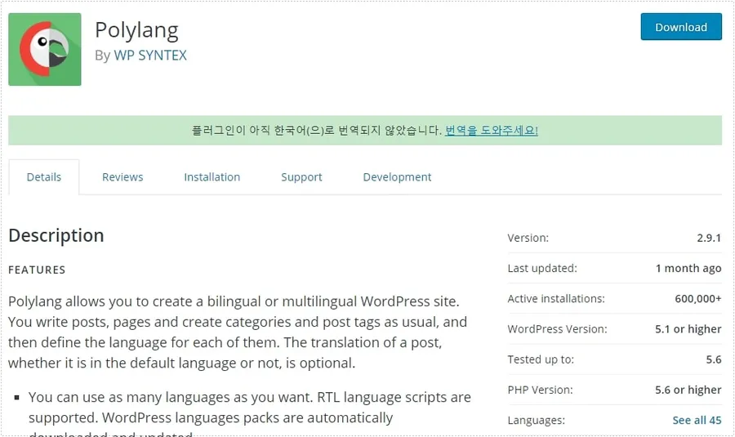Open the Korean help-translate link
The width and height of the screenshot is (735, 437).
492,131
